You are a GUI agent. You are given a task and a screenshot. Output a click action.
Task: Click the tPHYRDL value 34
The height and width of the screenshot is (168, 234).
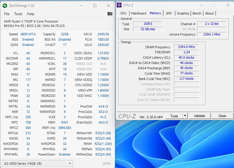pos(65,149)
